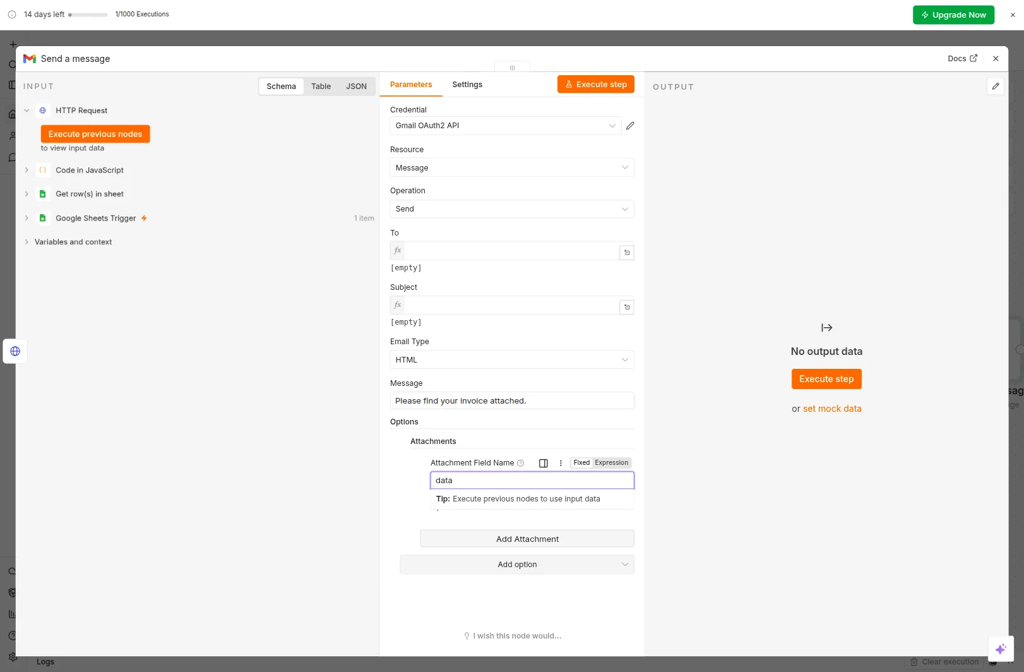Click Execute step in output panel
The height and width of the screenshot is (672, 1024).
[826, 379]
